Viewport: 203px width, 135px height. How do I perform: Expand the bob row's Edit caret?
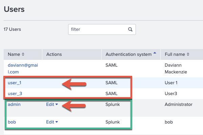tap(57, 122)
